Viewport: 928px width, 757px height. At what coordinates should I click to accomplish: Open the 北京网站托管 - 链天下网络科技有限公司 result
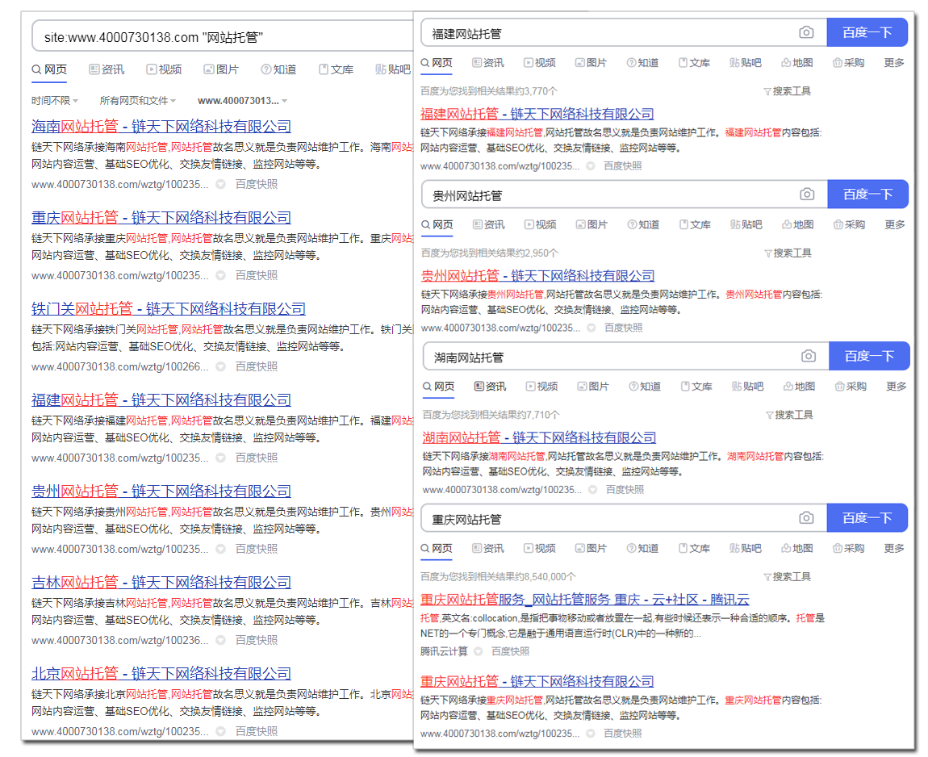pos(161,673)
